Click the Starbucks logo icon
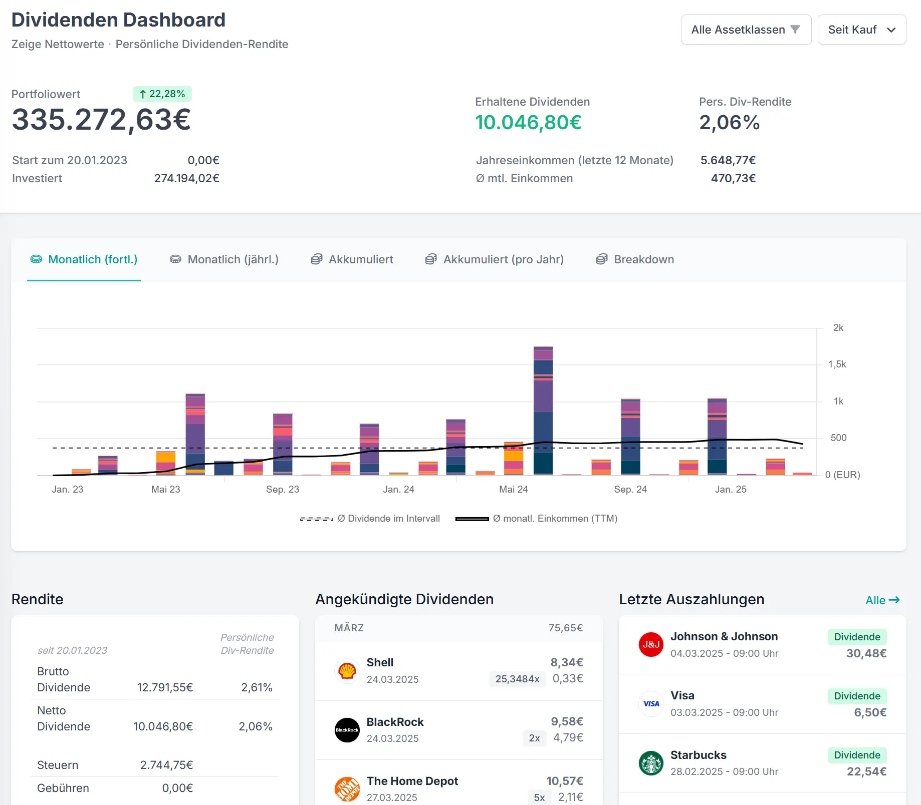 [x=651, y=763]
